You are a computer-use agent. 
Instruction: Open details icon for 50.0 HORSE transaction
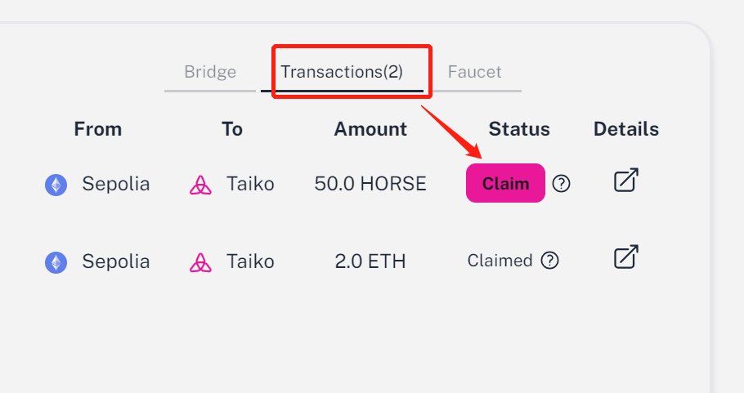[625, 181]
